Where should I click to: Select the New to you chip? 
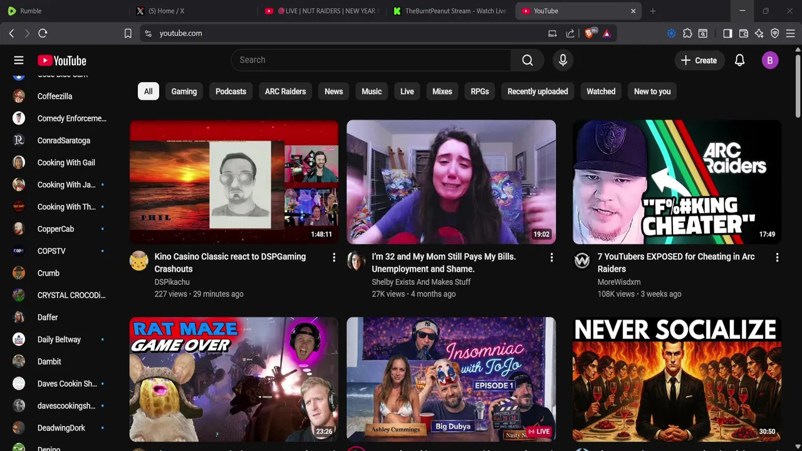coord(652,91)
